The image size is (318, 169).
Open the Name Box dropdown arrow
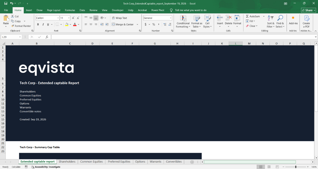[20, 37]
